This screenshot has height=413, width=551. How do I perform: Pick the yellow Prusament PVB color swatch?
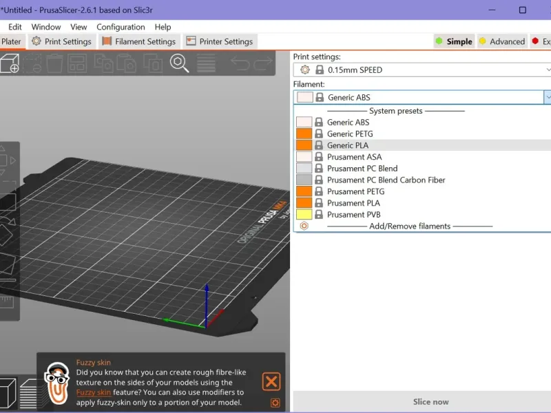click(x=304, y=215)
